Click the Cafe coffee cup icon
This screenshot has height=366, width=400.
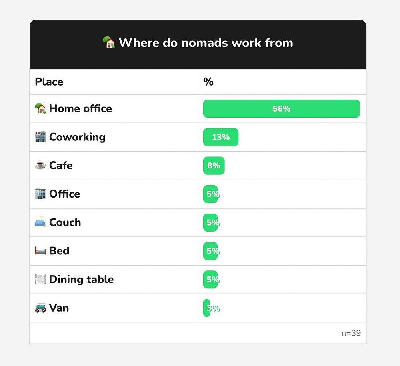click(x=40, y=165)
